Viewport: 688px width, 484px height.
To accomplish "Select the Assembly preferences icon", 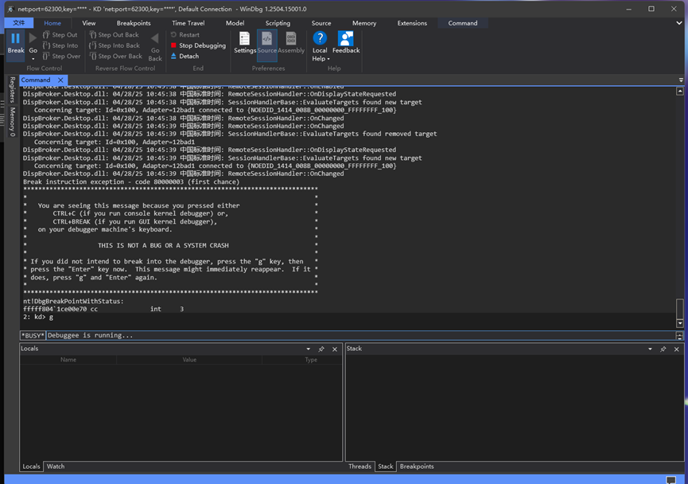I will (x=292, y=40).
